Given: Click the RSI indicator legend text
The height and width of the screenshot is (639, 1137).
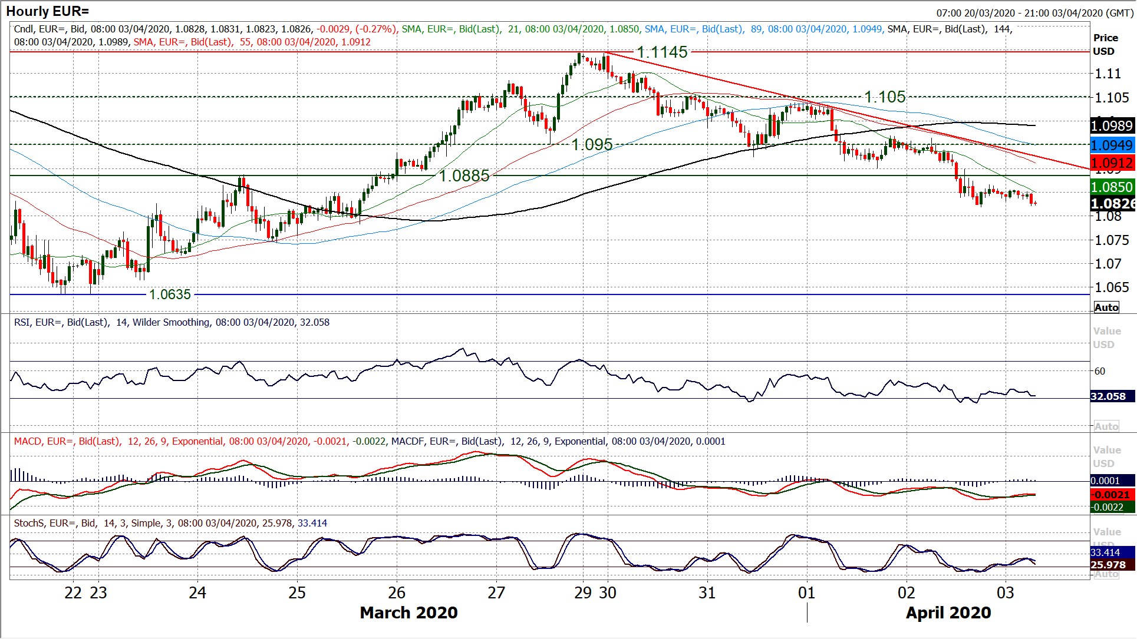Looking at the screenshot, I should [172, 322].
